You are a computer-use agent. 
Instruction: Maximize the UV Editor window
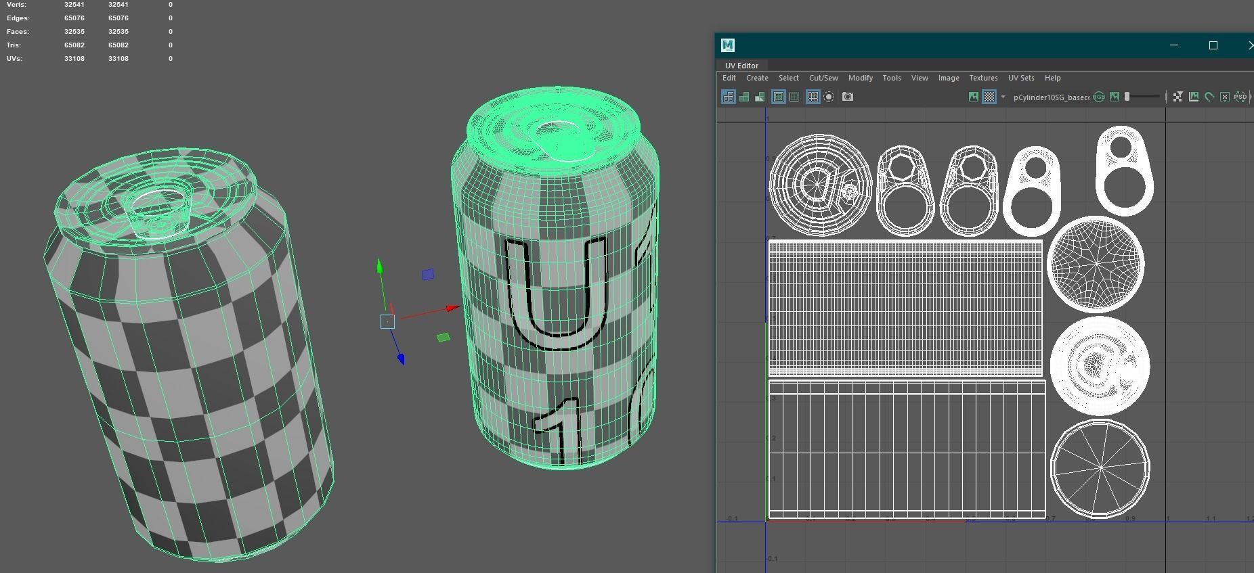click(x=1213, y=45)
